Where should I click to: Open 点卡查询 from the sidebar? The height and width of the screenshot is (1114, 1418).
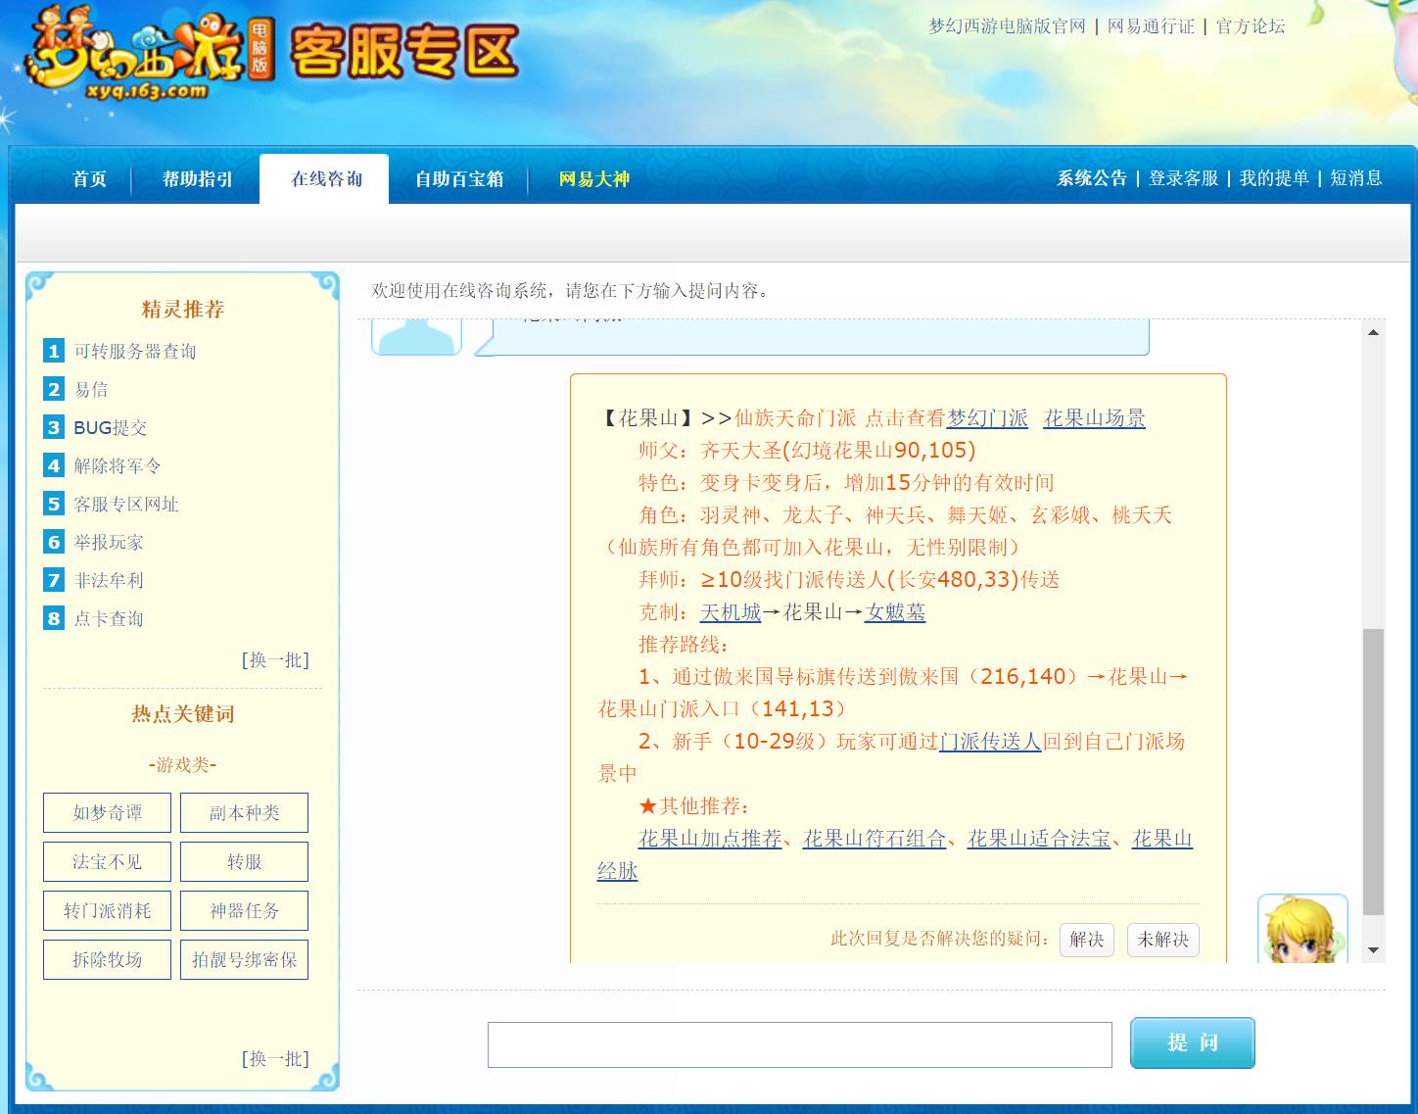109,618
